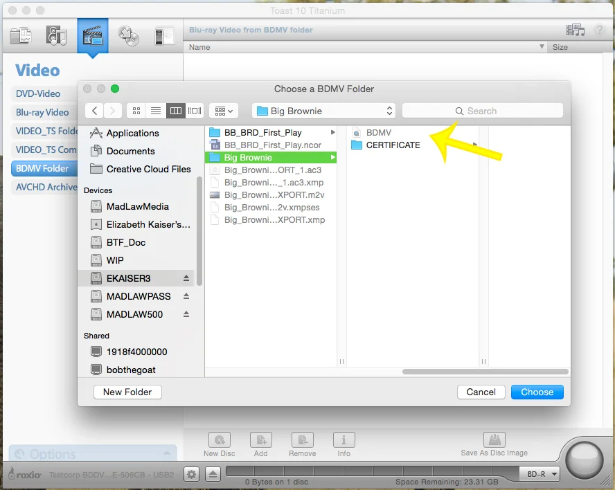Click the Big_Browni...XPORT.m2v file

click(274, 195)
